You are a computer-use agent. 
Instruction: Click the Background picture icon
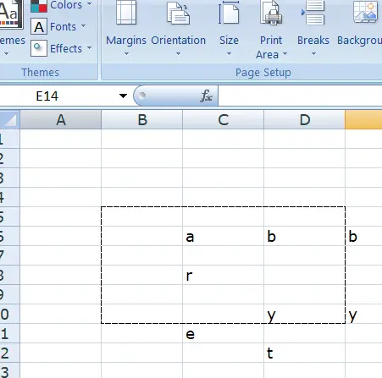(x=365, y=12)
